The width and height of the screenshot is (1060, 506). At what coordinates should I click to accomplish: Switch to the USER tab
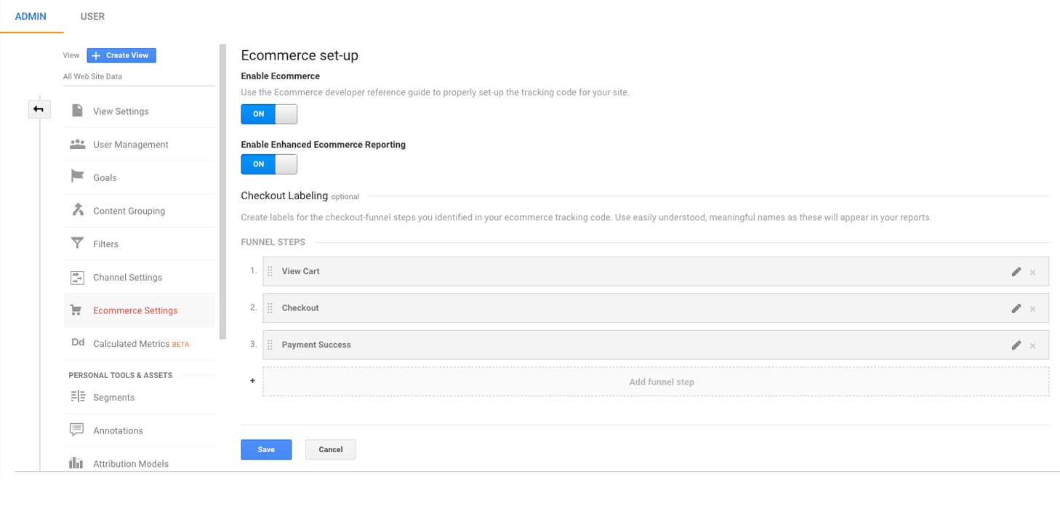point(92,17)
